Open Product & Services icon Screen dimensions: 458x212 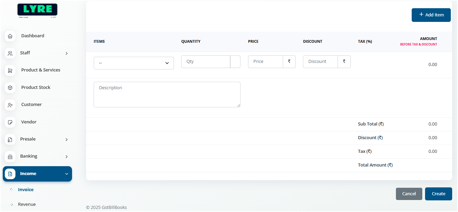[x=10, y=70]
